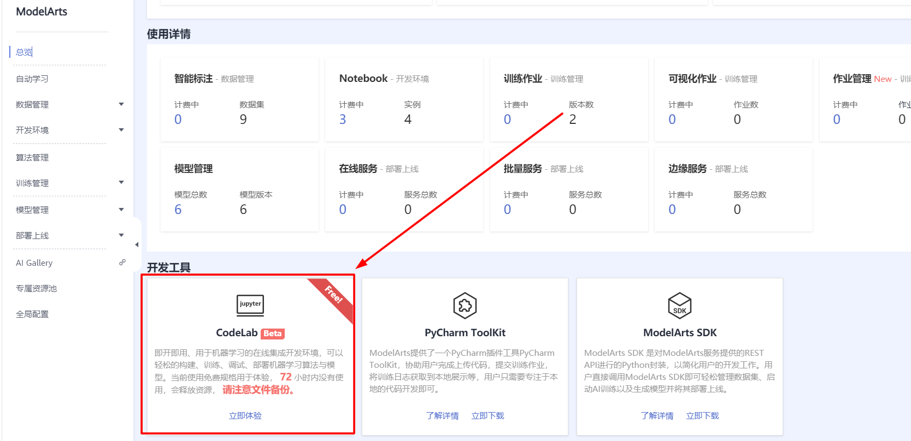
Task: Click the 模型管理 total count 6
Action: [178, 210]
